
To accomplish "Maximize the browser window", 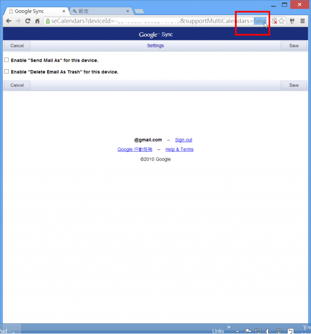I will click(x=284, y=5).
